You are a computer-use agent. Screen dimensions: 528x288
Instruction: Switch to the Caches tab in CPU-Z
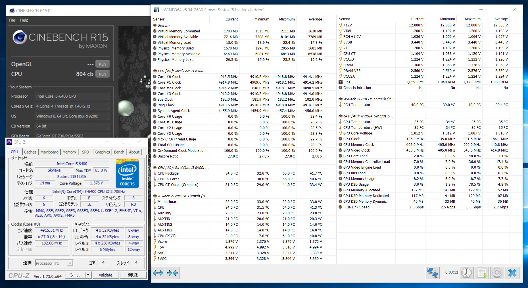tap(30, 152)
